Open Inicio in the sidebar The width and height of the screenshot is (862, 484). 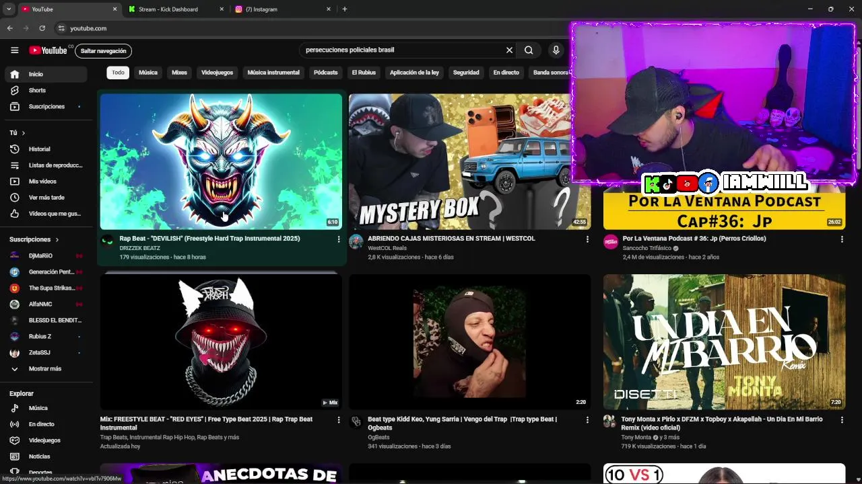click(x=46, y=74)
